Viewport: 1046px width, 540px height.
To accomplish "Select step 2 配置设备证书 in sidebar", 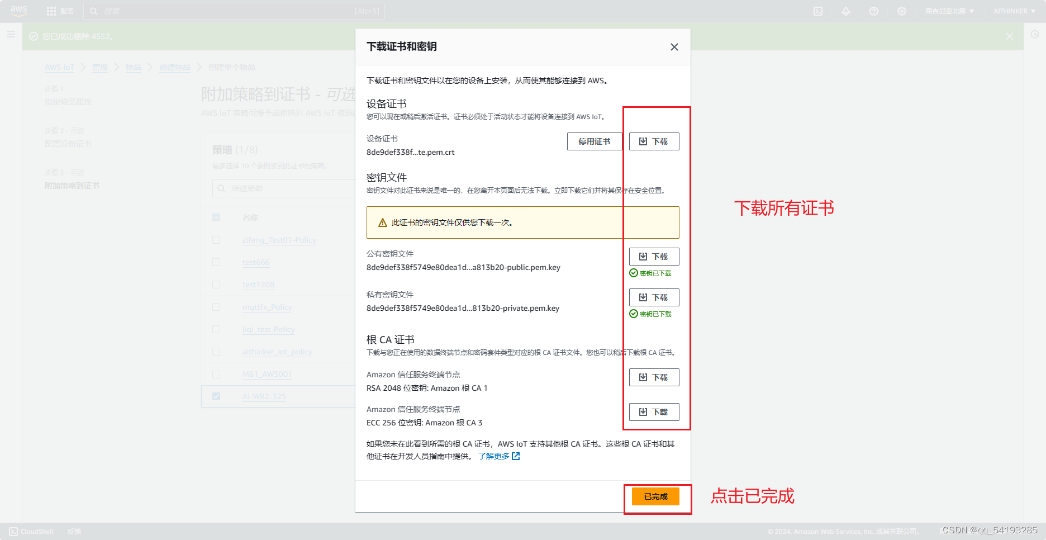I will tap(68, 144).
